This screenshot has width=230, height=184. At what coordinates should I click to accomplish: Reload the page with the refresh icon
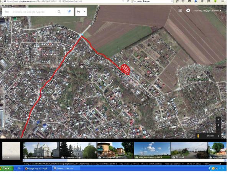tap(128, 1)
